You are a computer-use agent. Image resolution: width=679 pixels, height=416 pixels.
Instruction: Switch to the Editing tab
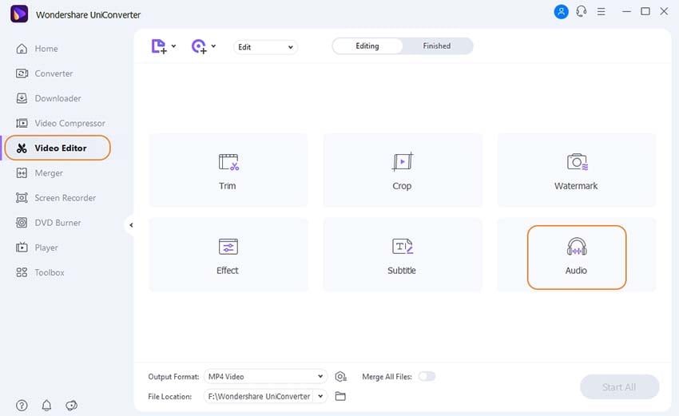pyautogui.click(x=367, y=46)
